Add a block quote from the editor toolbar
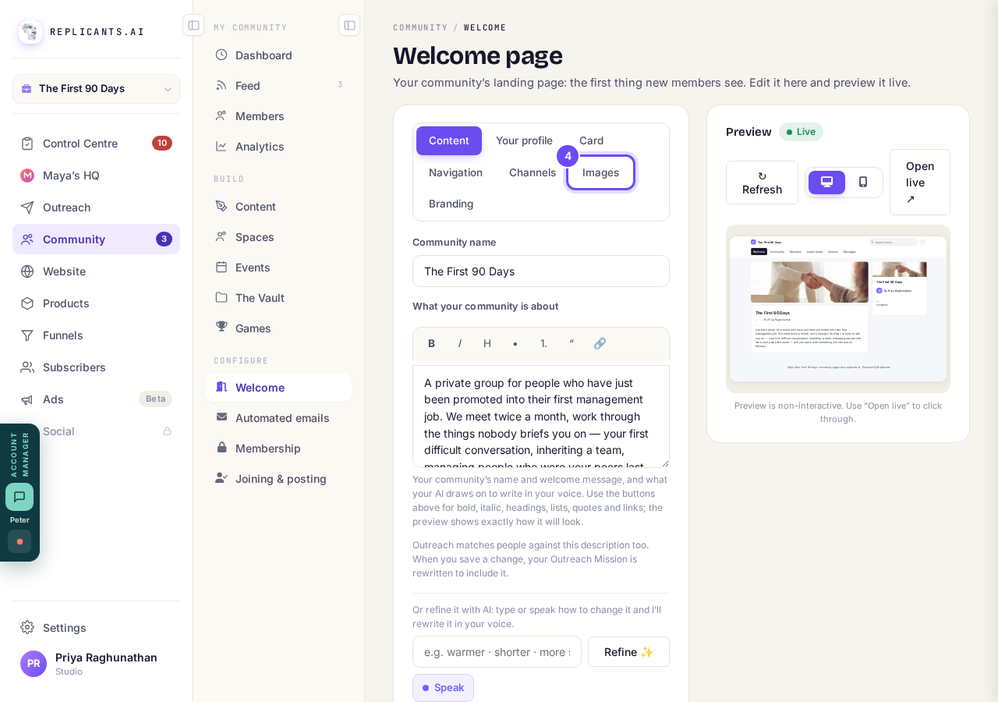998x702 pixels. pyautogui.click(x=572, y=343)
